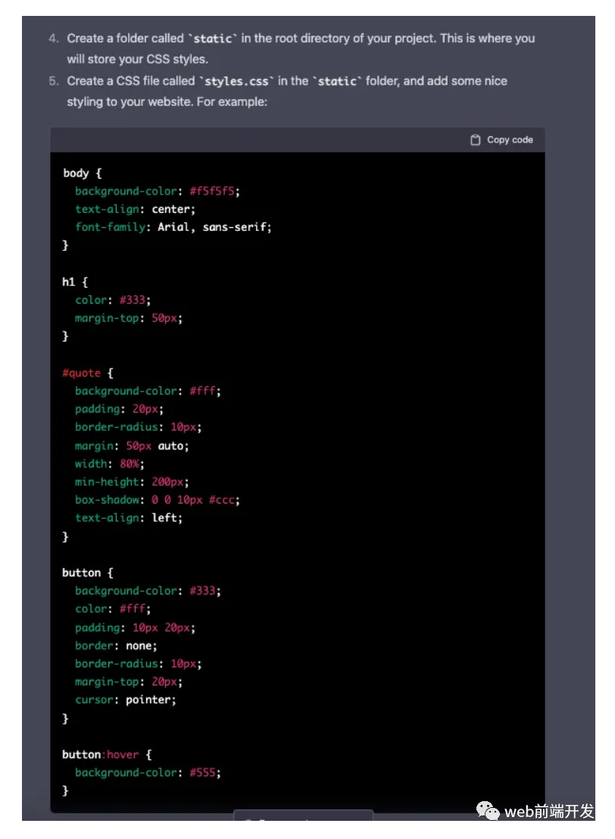Click the 'body {' selector line
Viewport: 615px width, 839px height.
coord(83,173)
